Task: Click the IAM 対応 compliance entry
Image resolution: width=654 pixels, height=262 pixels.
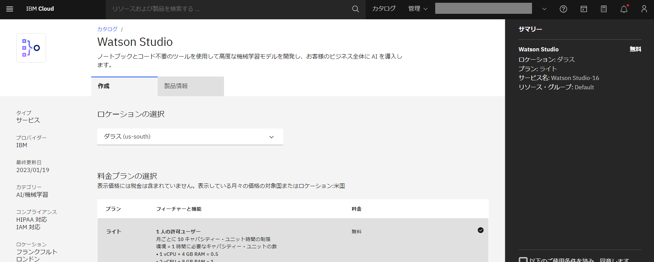Action: 28,227
